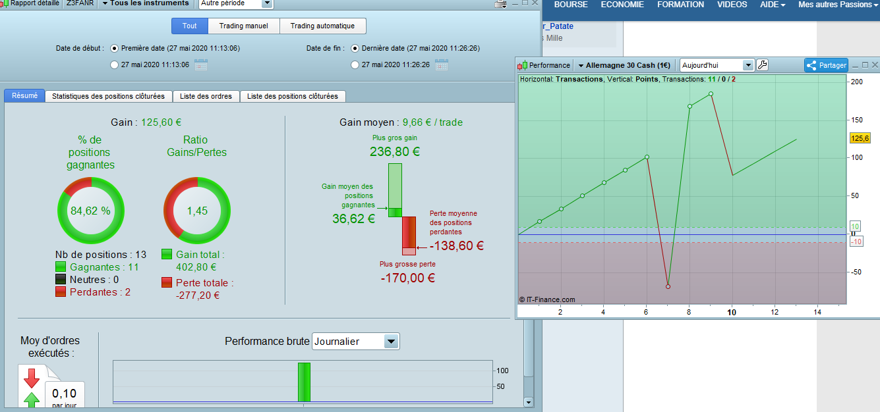Click the red down arrow order icon
This screenshot has height=412, width=880.
31,378
